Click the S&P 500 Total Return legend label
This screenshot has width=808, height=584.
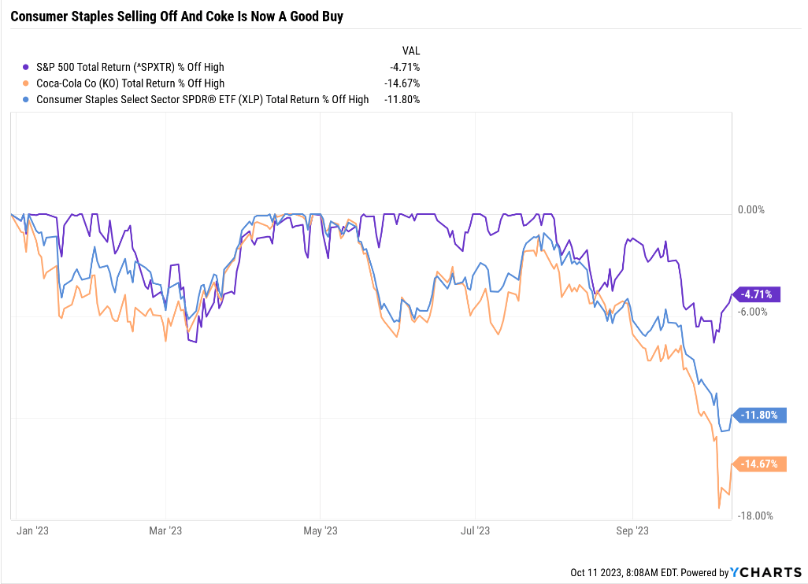click(130, 67)
